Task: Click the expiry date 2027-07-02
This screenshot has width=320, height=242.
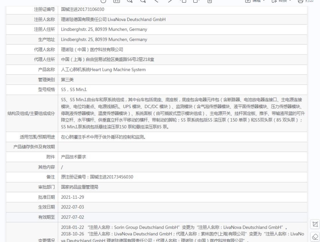Action: [x=72, y=217]
